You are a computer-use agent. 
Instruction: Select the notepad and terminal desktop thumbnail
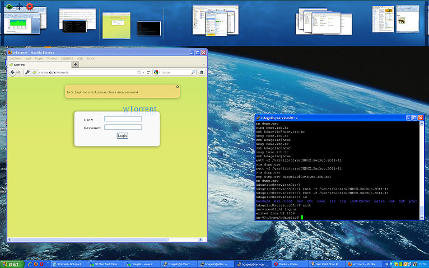(x=77, y=20)
